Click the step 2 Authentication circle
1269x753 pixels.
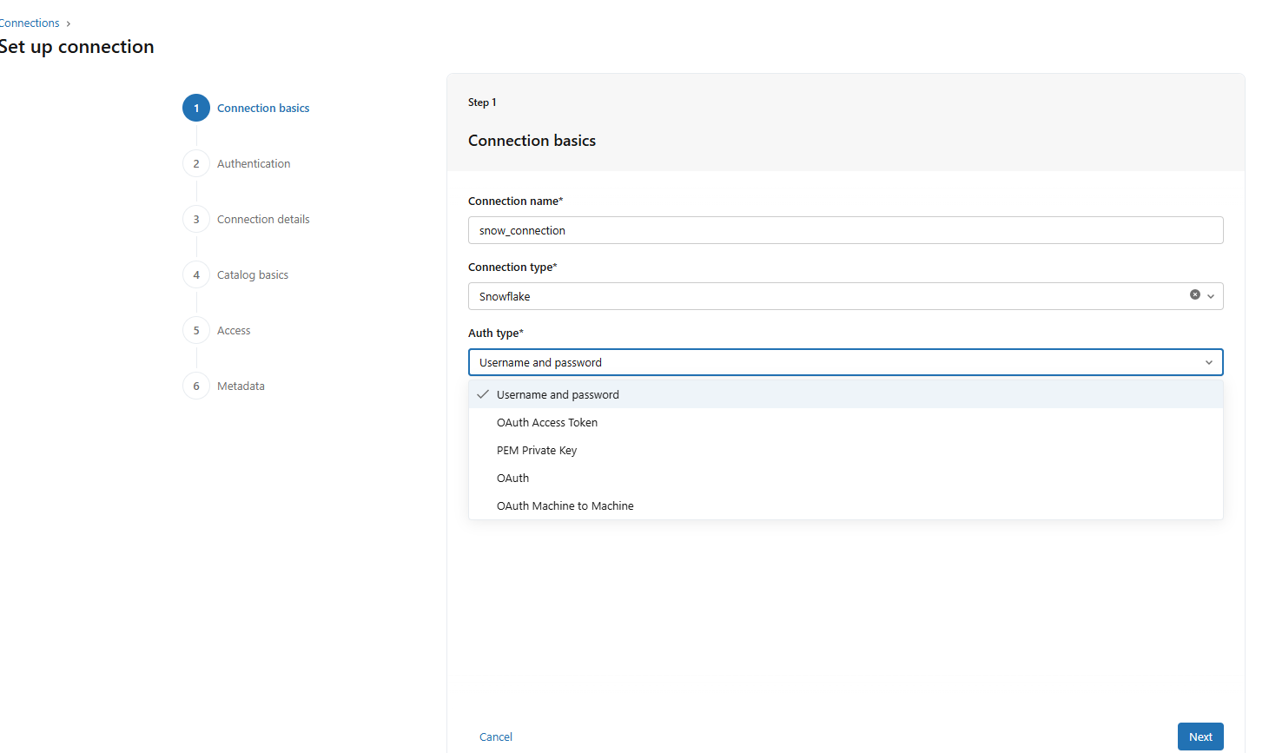(196, 163)
